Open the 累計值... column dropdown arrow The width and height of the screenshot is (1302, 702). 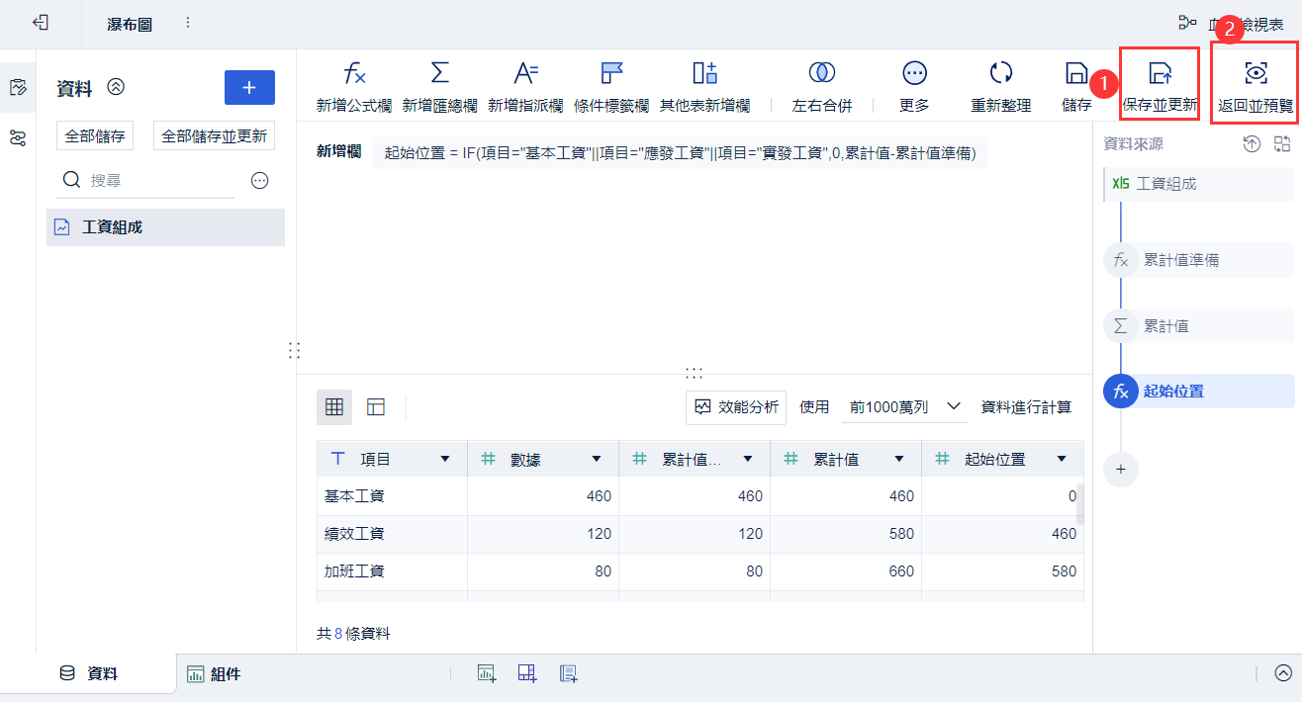click(748, 459)
